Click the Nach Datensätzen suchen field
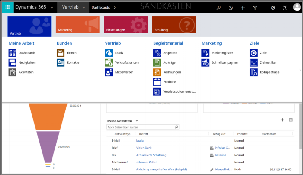Screen dimensions: 303x175 pyautogui.click(x=143, y=127)
